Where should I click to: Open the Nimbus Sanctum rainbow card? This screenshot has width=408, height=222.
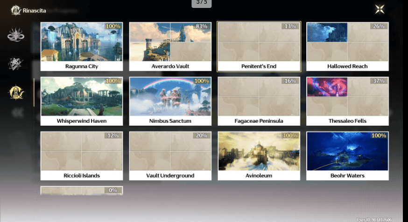click(170, 101)
